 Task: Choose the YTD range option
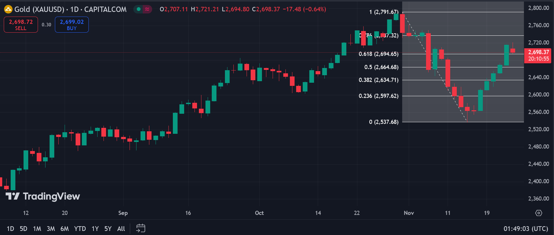(80, 229)
